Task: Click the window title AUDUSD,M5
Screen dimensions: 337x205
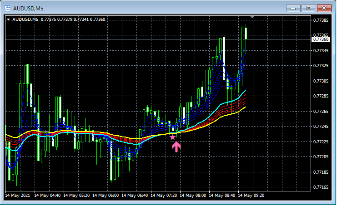Action: 28,9
